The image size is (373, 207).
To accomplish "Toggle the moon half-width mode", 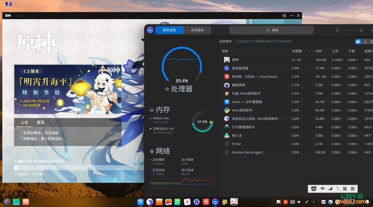I will click(x=330, y=189).
